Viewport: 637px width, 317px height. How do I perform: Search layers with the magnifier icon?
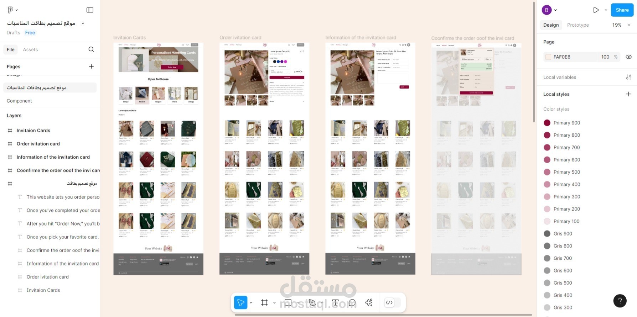(91, 49)
